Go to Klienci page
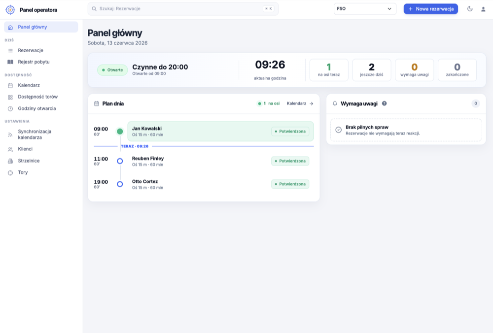This screenshot has height=333, width=493. click(41, 149)
